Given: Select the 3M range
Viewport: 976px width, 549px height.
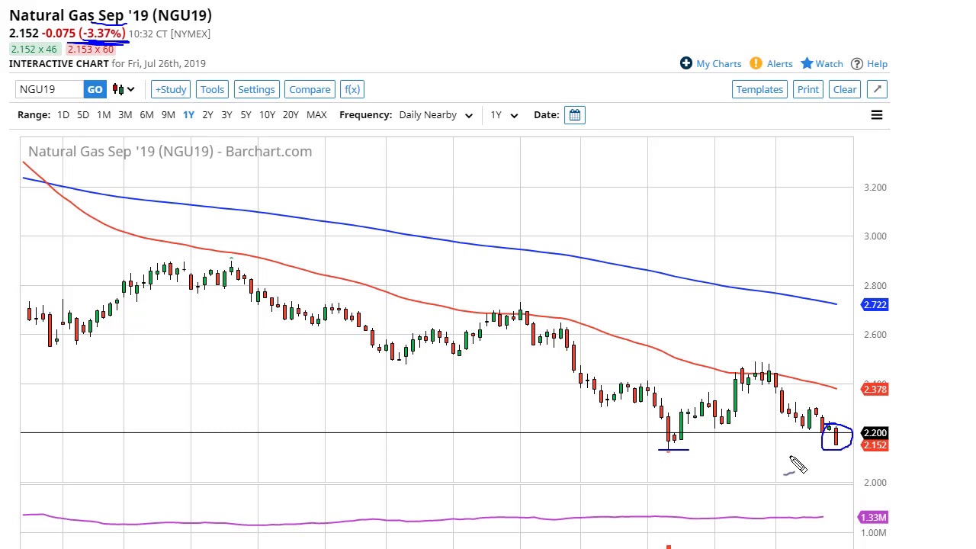Looking at the screenshot, I should [x=125, y=115].
